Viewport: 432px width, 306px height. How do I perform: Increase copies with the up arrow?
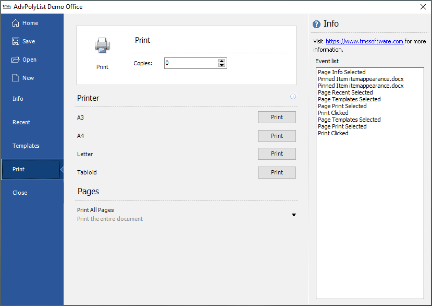pos(222,61)
